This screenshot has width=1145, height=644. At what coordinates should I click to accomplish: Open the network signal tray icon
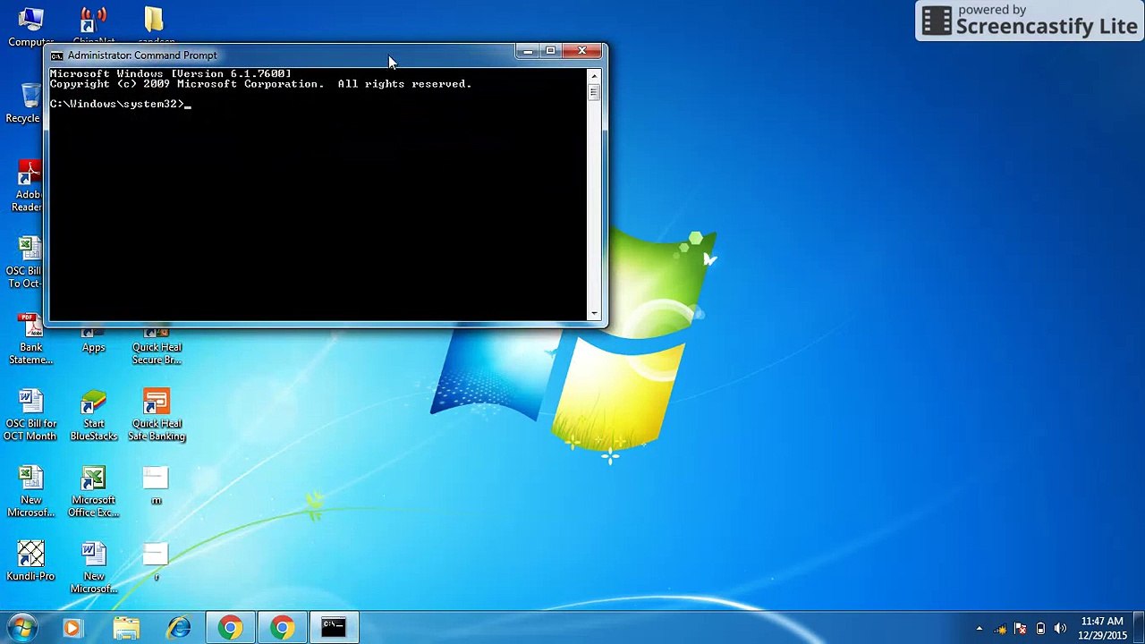[x=1000, y=629]
